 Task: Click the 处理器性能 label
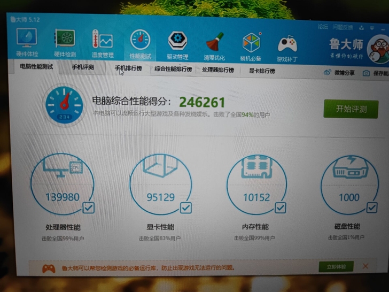point(63,227)
